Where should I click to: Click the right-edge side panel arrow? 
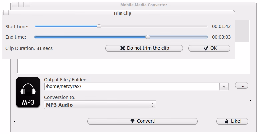pos(250,100)
